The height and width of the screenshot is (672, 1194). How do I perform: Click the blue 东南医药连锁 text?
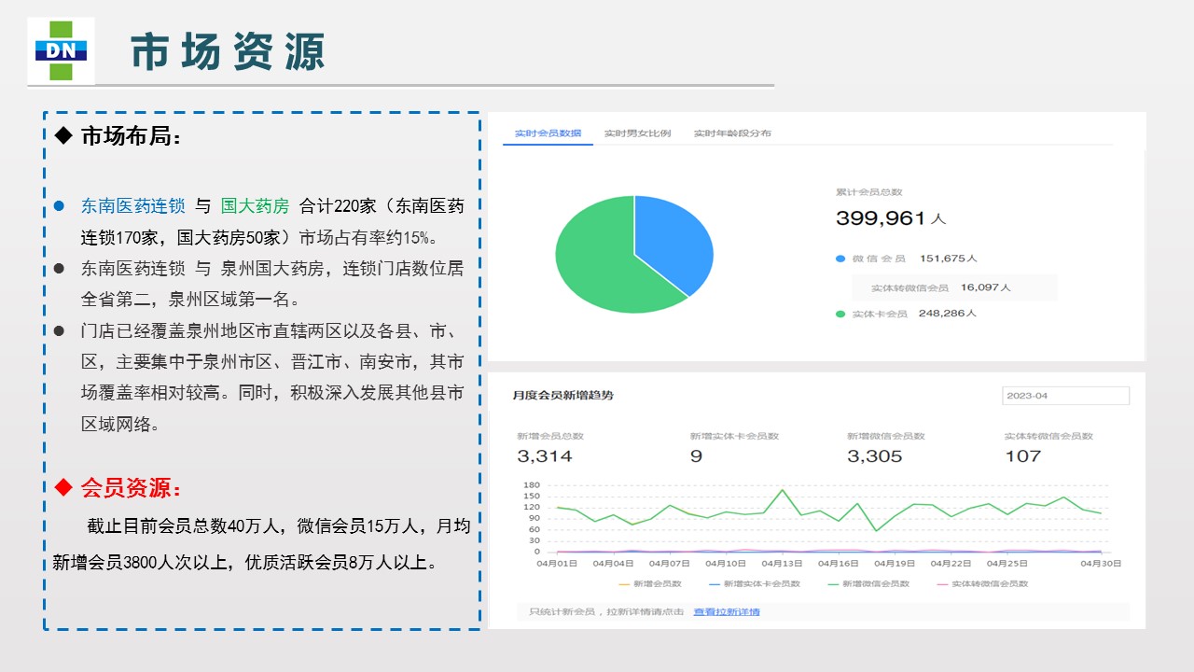coord(132,206)
